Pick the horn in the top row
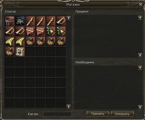The image size is (145, 120). click(x=61, y=21)
